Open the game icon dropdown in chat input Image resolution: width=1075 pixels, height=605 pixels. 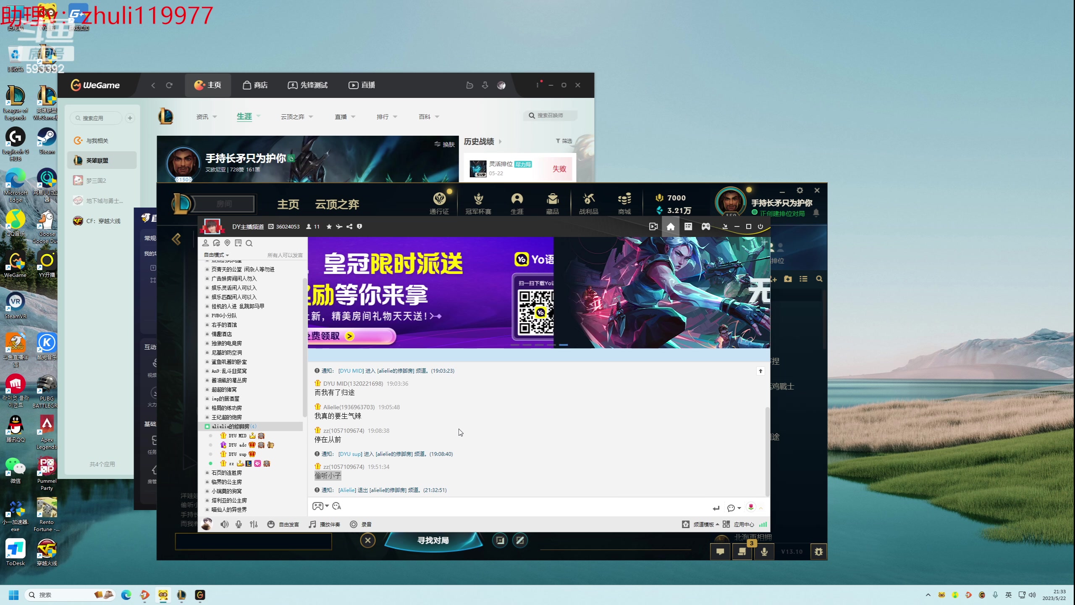(320, 506)
